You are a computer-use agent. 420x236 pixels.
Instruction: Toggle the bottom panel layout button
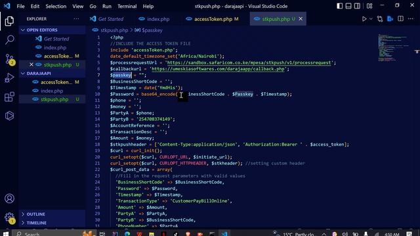click(348, 6)
